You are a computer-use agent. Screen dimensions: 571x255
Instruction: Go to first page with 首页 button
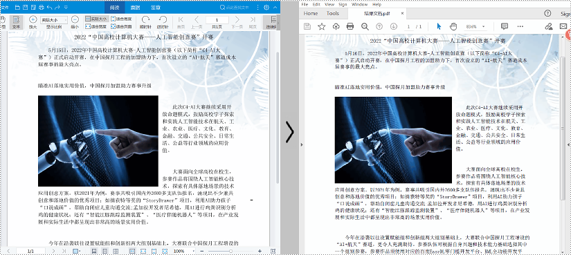click(181, 22)
